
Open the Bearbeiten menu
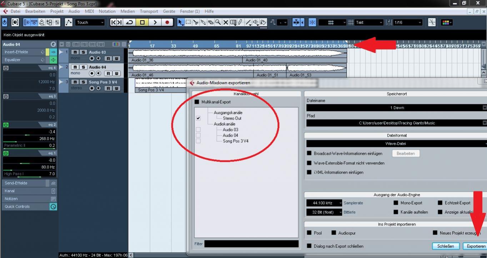pos(35,11)
